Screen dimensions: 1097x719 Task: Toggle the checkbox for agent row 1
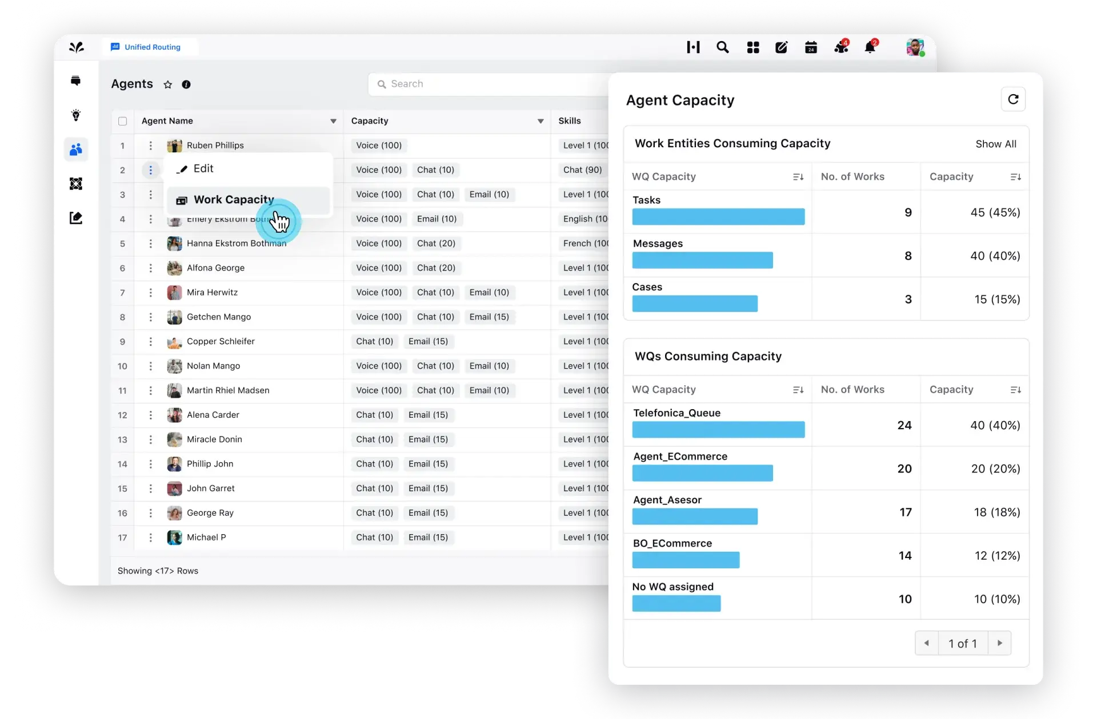[122, 146]
